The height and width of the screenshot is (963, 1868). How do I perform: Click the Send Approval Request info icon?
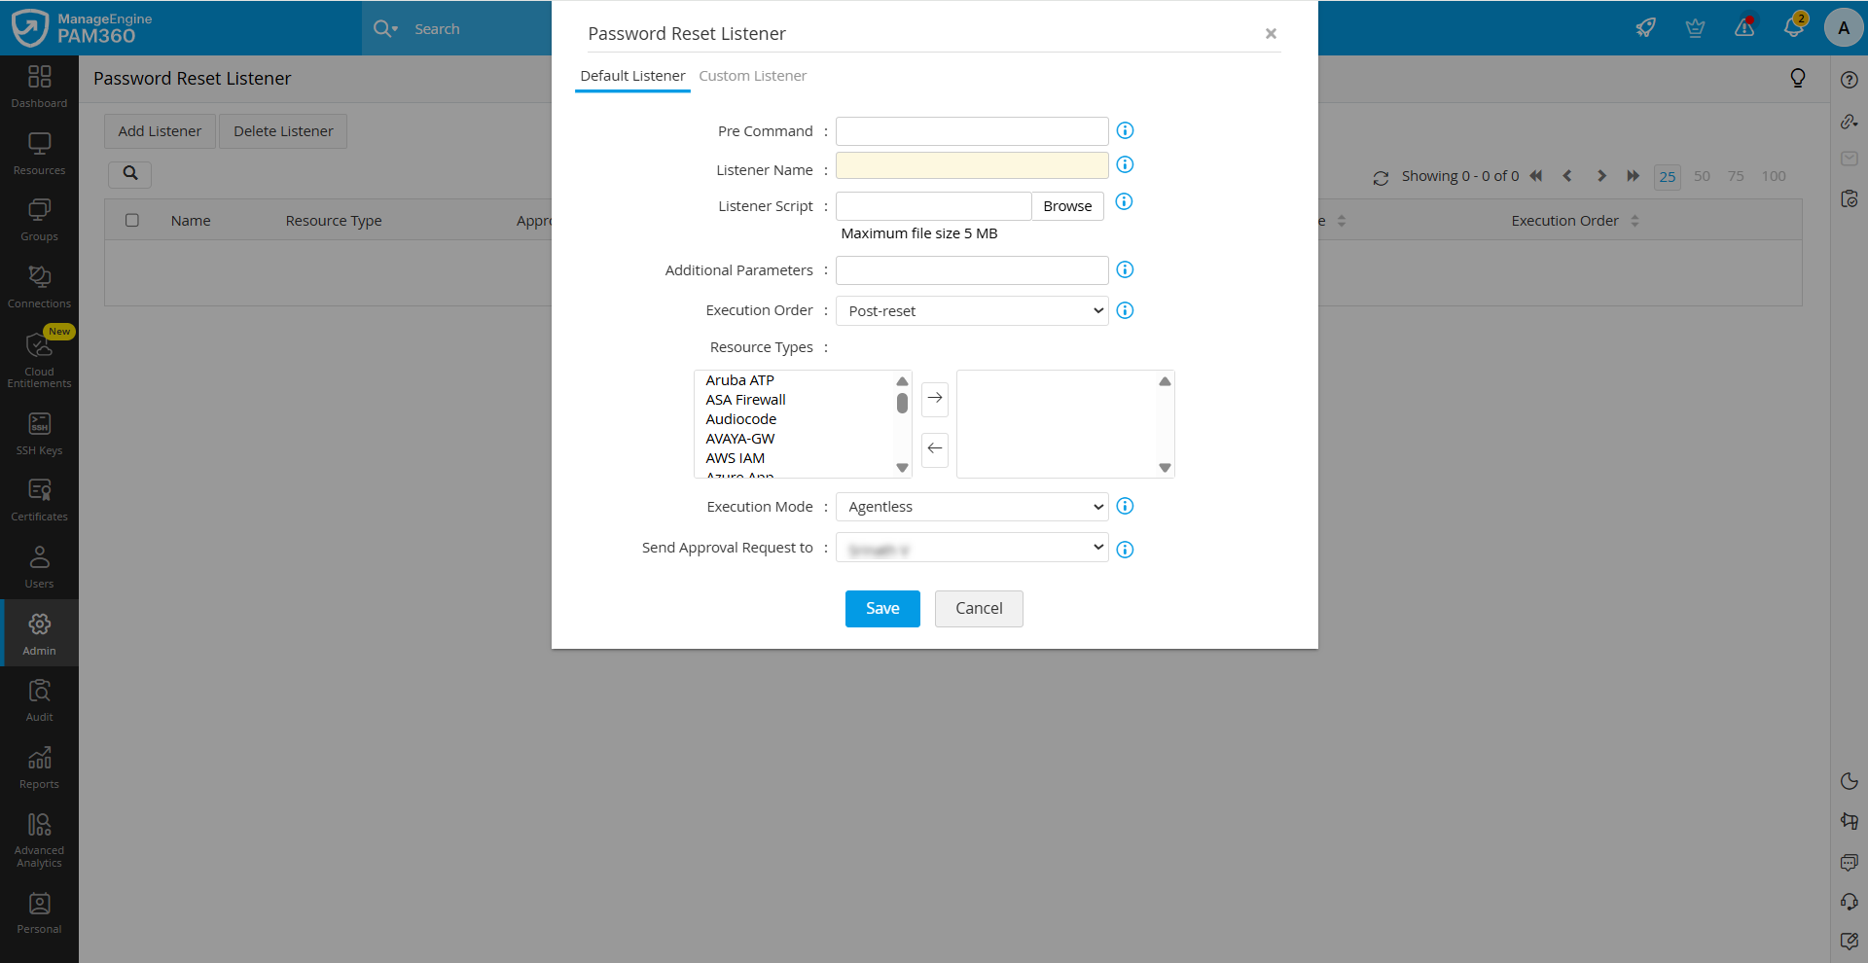tap(1125, 550)
